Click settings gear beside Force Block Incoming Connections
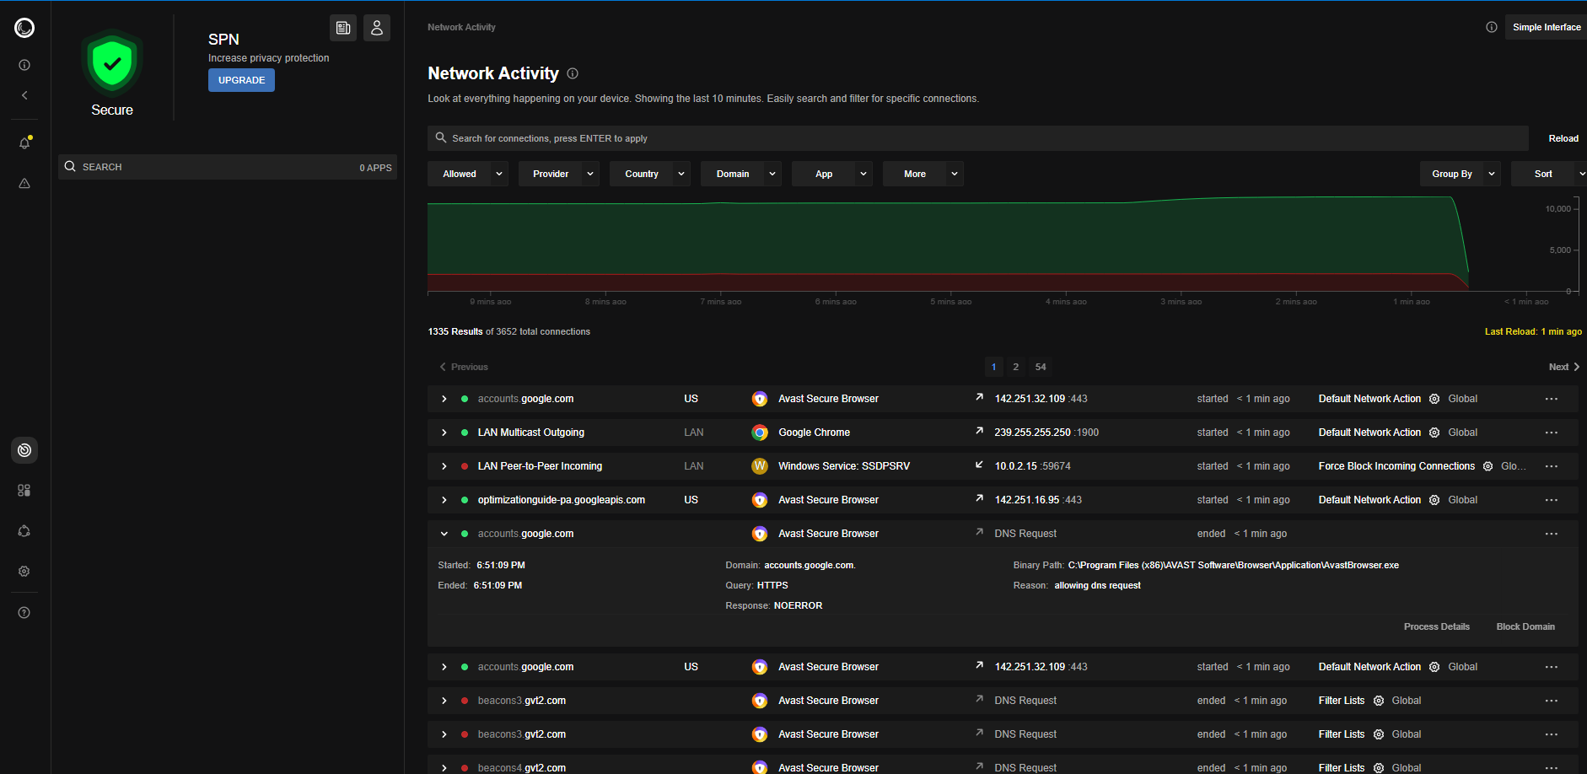Viewport: 1587px width, 774px height. (1488, 466)
